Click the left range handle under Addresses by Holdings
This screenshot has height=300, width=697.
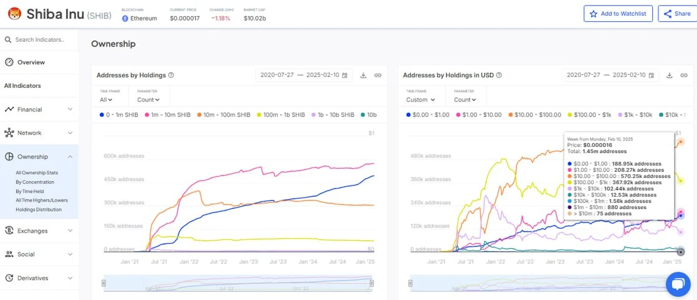click(x=104, y=283)
